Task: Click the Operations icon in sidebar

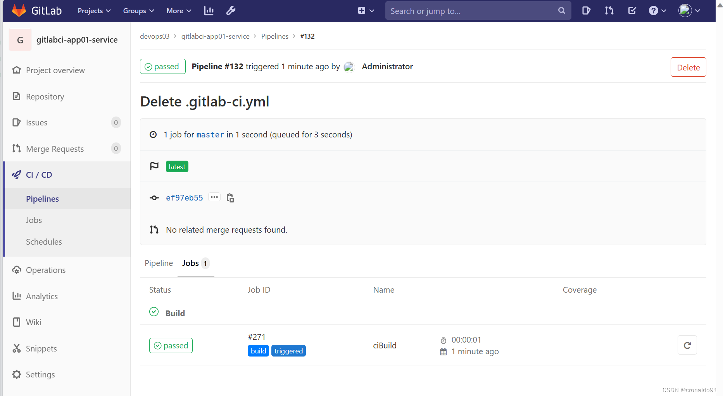Action: [17, 270]
